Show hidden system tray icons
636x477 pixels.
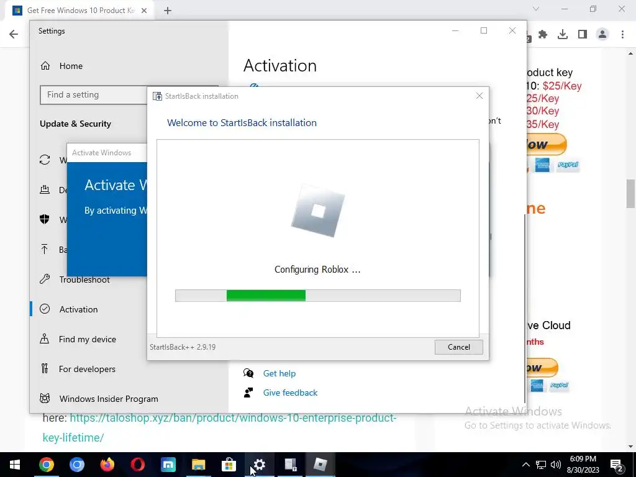coord(525,465)
